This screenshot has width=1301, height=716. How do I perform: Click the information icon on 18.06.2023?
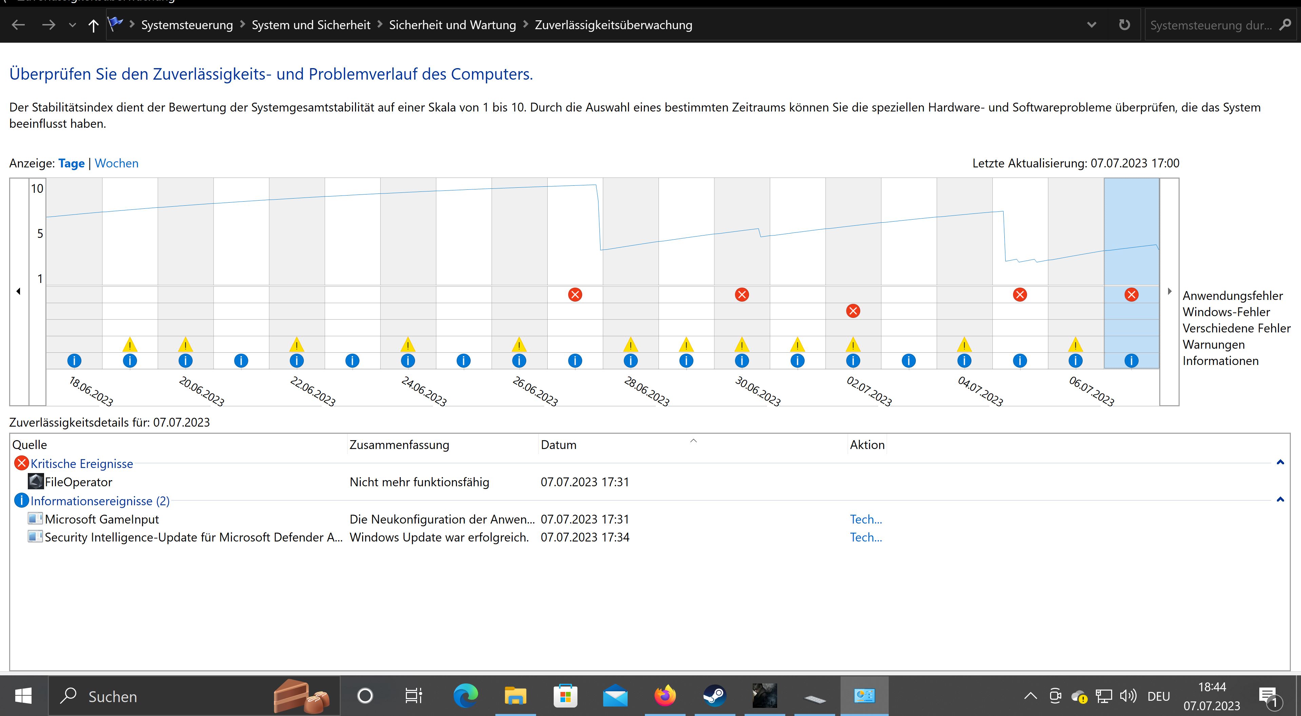[x=74, y=361]
